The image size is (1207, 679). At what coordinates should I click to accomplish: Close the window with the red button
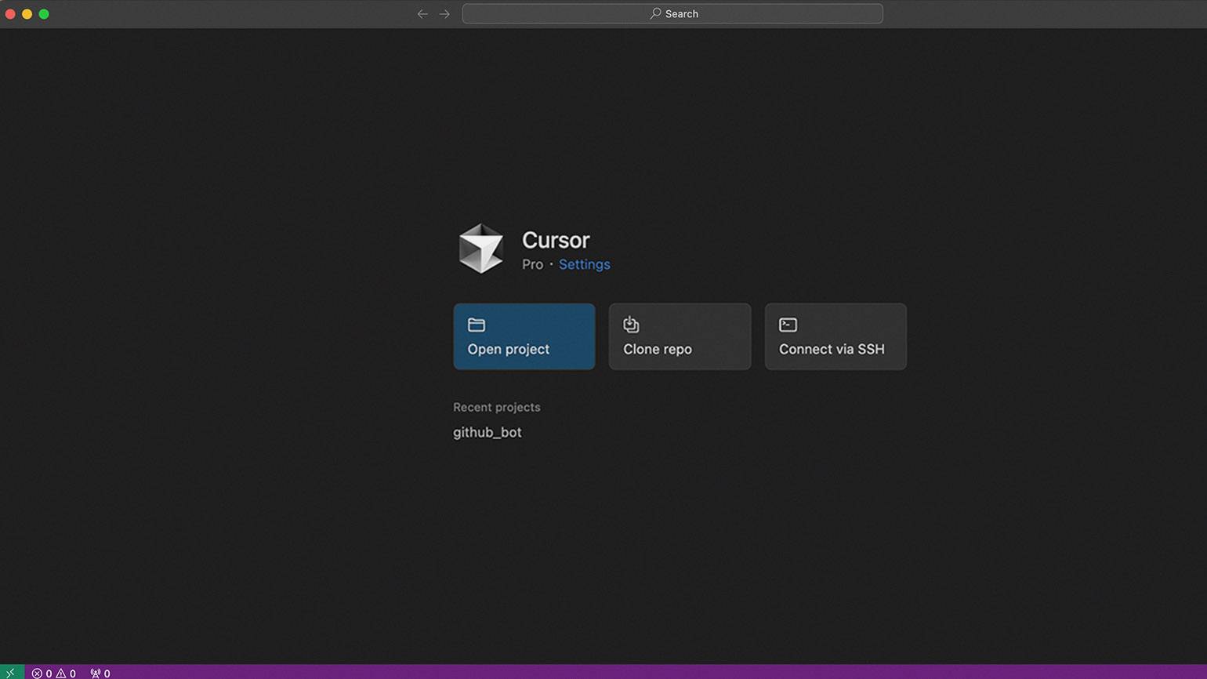point(10,14)
